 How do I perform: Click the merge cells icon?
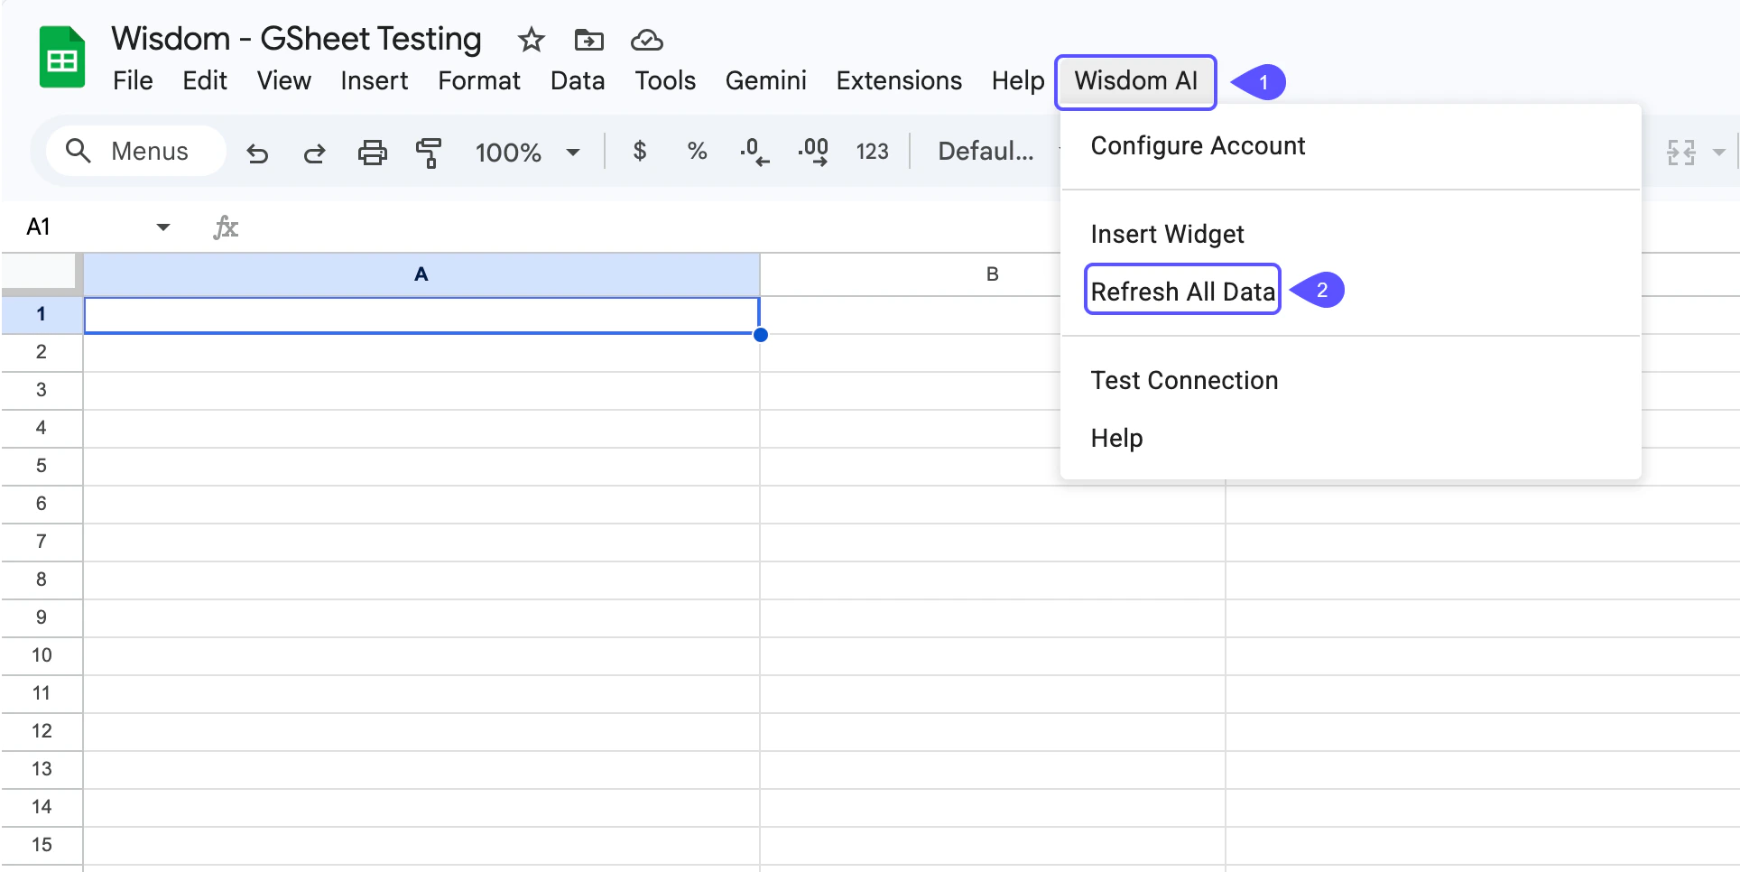pos(1681,153)
